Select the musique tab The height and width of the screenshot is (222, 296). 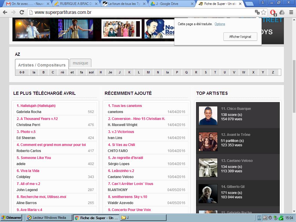pos(80,63)
